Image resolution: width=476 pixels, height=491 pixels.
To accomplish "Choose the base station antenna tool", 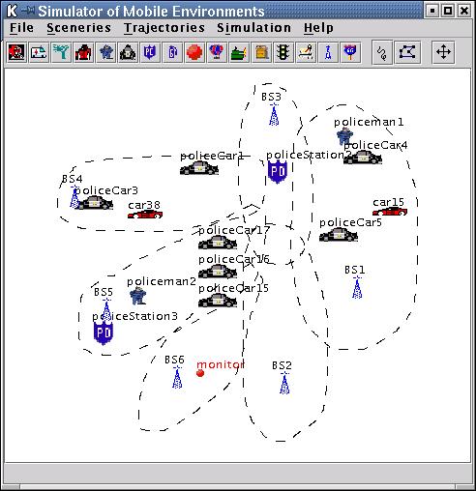I will click(x=328, y=52).
